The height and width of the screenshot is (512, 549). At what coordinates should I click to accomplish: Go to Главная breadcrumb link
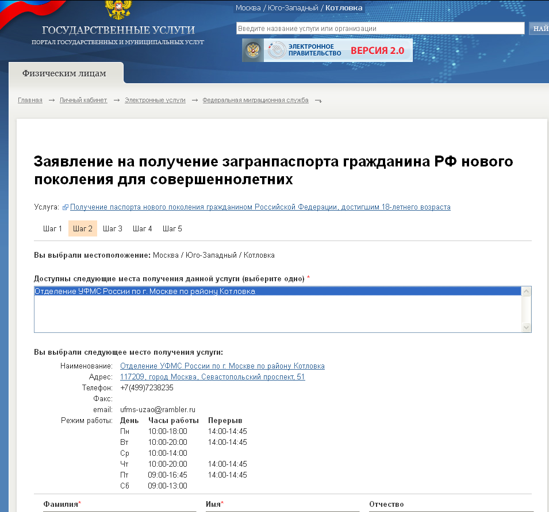30,100
